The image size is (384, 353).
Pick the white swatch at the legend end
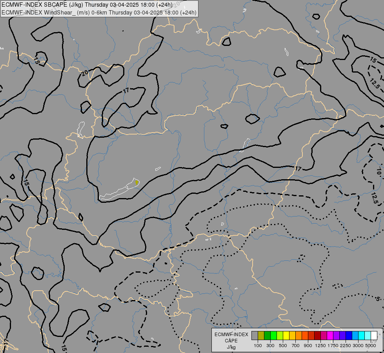click(x=374, y=336)
